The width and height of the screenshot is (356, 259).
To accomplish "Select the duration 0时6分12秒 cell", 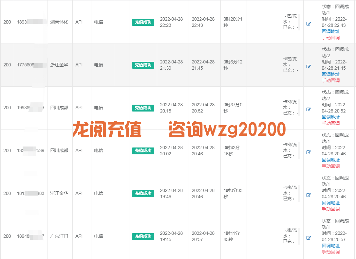I will point(233,65).
